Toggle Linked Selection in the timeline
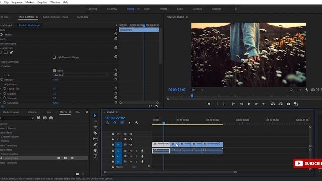Screen dimensions: 322x181 122,123
